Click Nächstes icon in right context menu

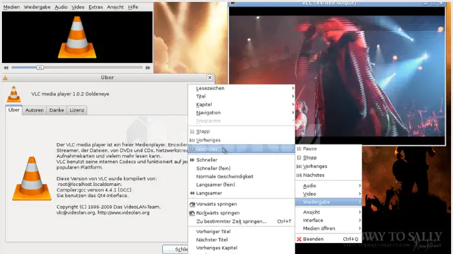pyautogui.click(x=299, y=176)
